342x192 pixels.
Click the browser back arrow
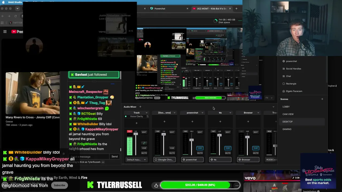pyautogui.click(x=3, y=16)
